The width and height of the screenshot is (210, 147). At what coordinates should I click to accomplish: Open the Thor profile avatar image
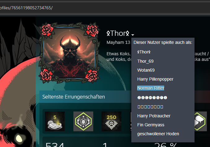69,53
